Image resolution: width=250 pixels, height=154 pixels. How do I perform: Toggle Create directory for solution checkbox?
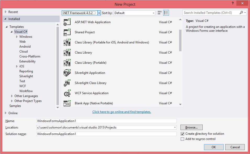[182, 134]
